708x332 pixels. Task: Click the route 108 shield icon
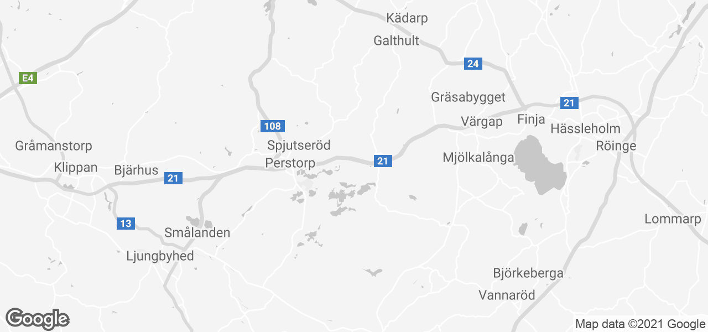click(x=272, y=126)
